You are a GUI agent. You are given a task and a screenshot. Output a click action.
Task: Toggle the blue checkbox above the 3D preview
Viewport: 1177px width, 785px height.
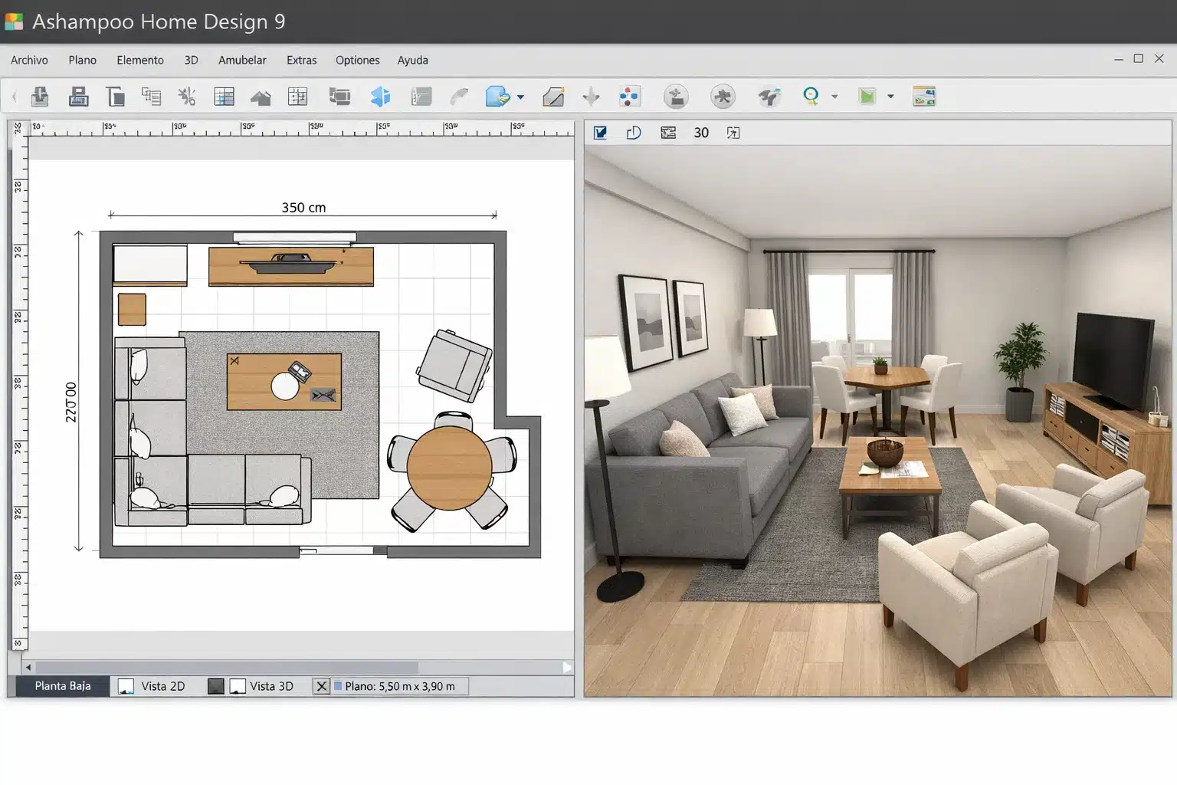[x=601, y=132]
